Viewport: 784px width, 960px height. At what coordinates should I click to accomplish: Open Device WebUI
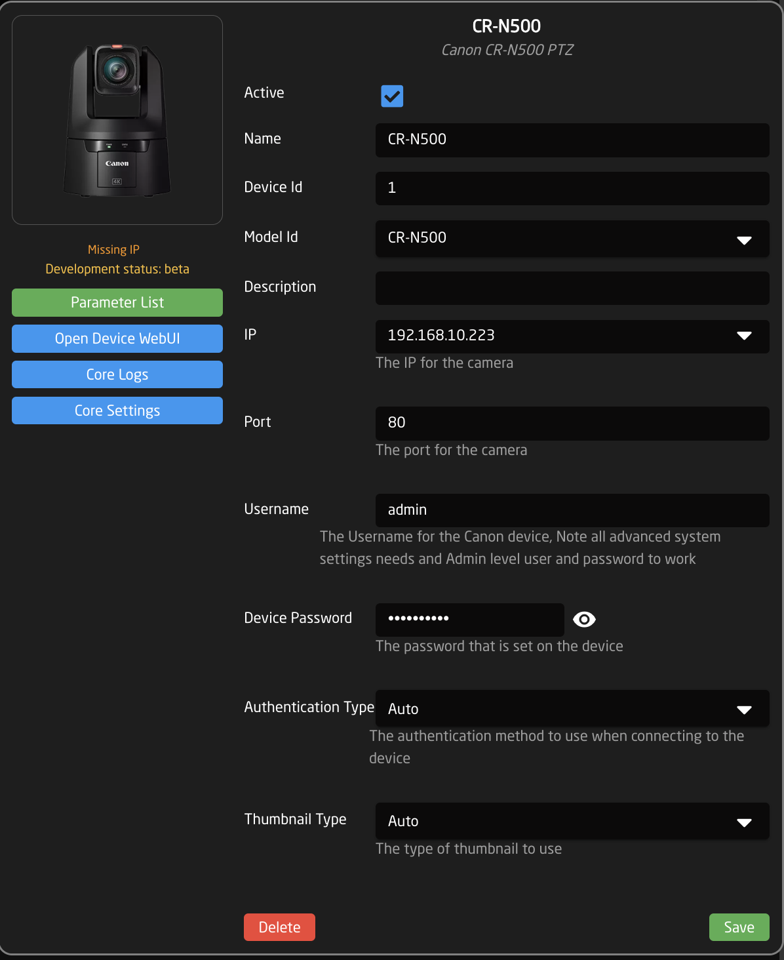(x=117, y=338)
